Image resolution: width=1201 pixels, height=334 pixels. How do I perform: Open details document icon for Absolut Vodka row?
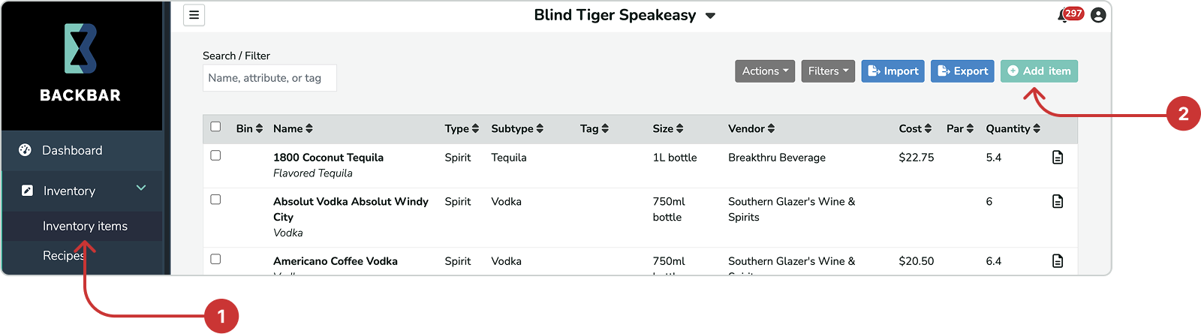pyautogui.click(x=1058, y=201)
